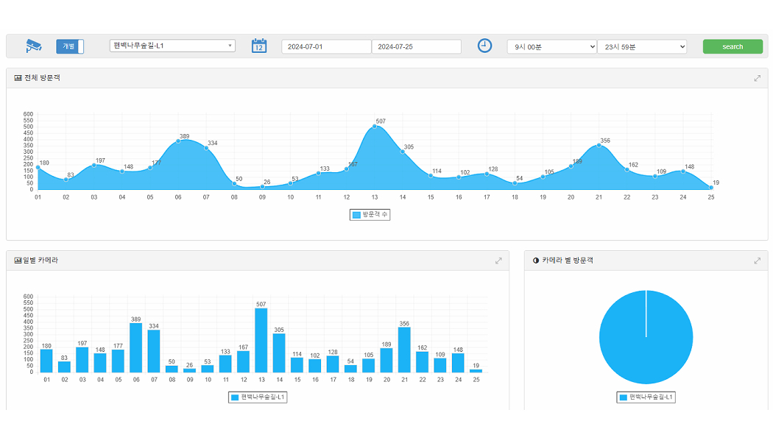Open the 23시 59분 end time dropdown

click(641, 46)
